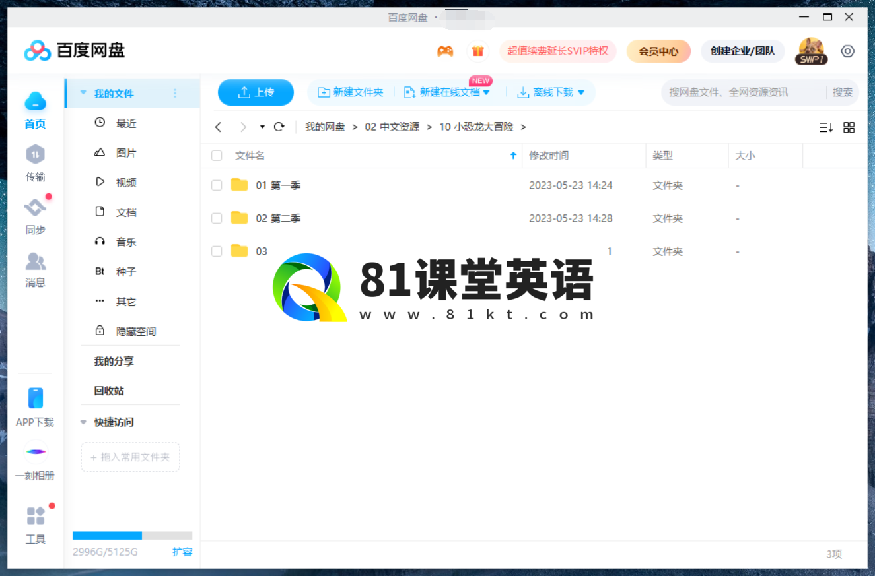Screen dimensions: 875x576
Task: Click 扩容 to expand storage
Action: [182, 552]
